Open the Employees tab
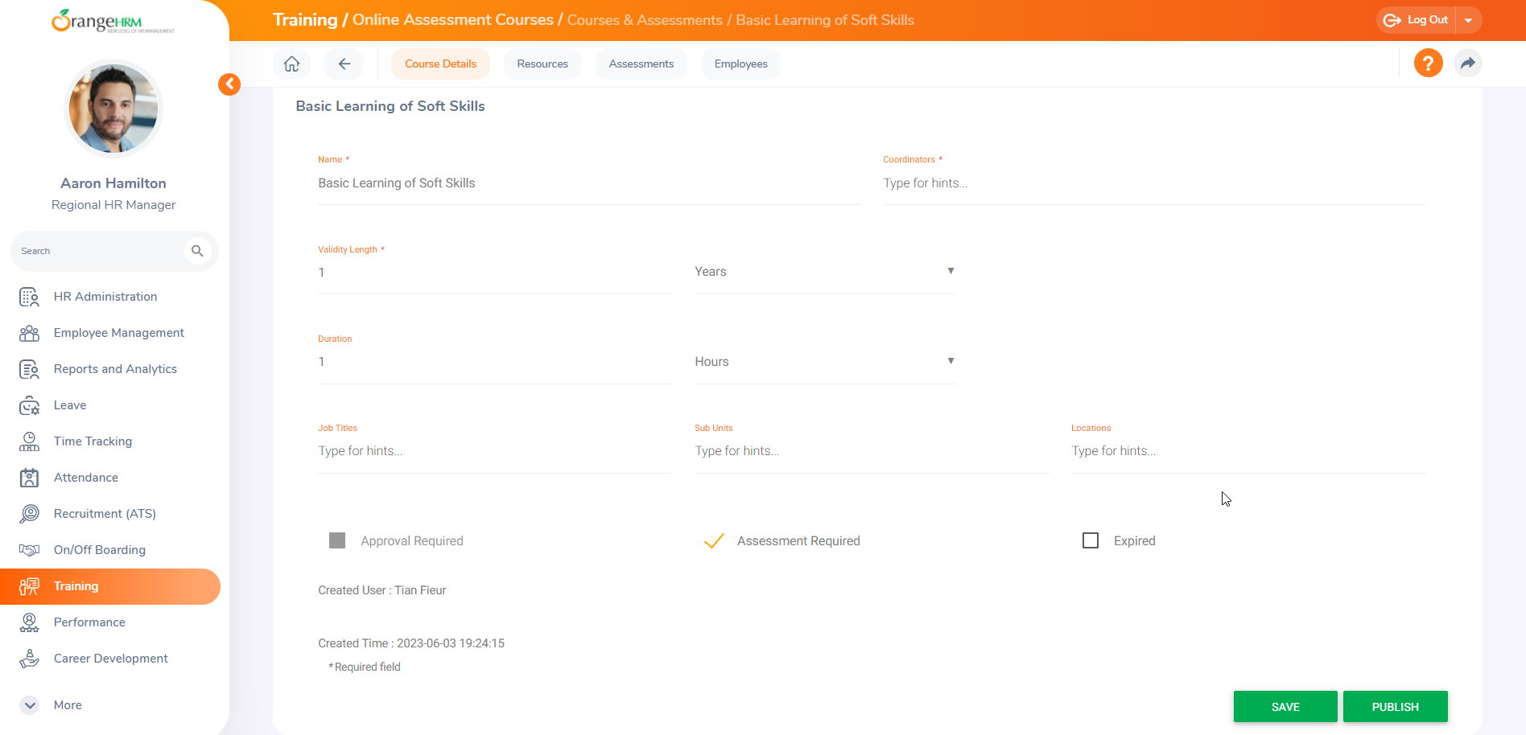 coord(740,63)
